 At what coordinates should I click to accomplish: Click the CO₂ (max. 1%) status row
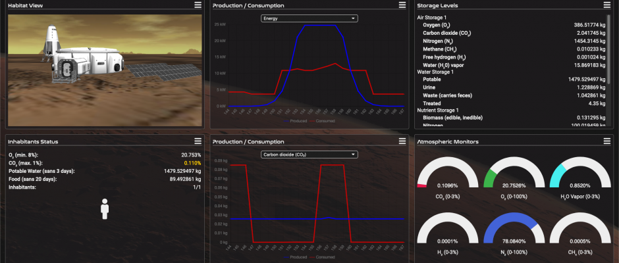pos(105,162)
